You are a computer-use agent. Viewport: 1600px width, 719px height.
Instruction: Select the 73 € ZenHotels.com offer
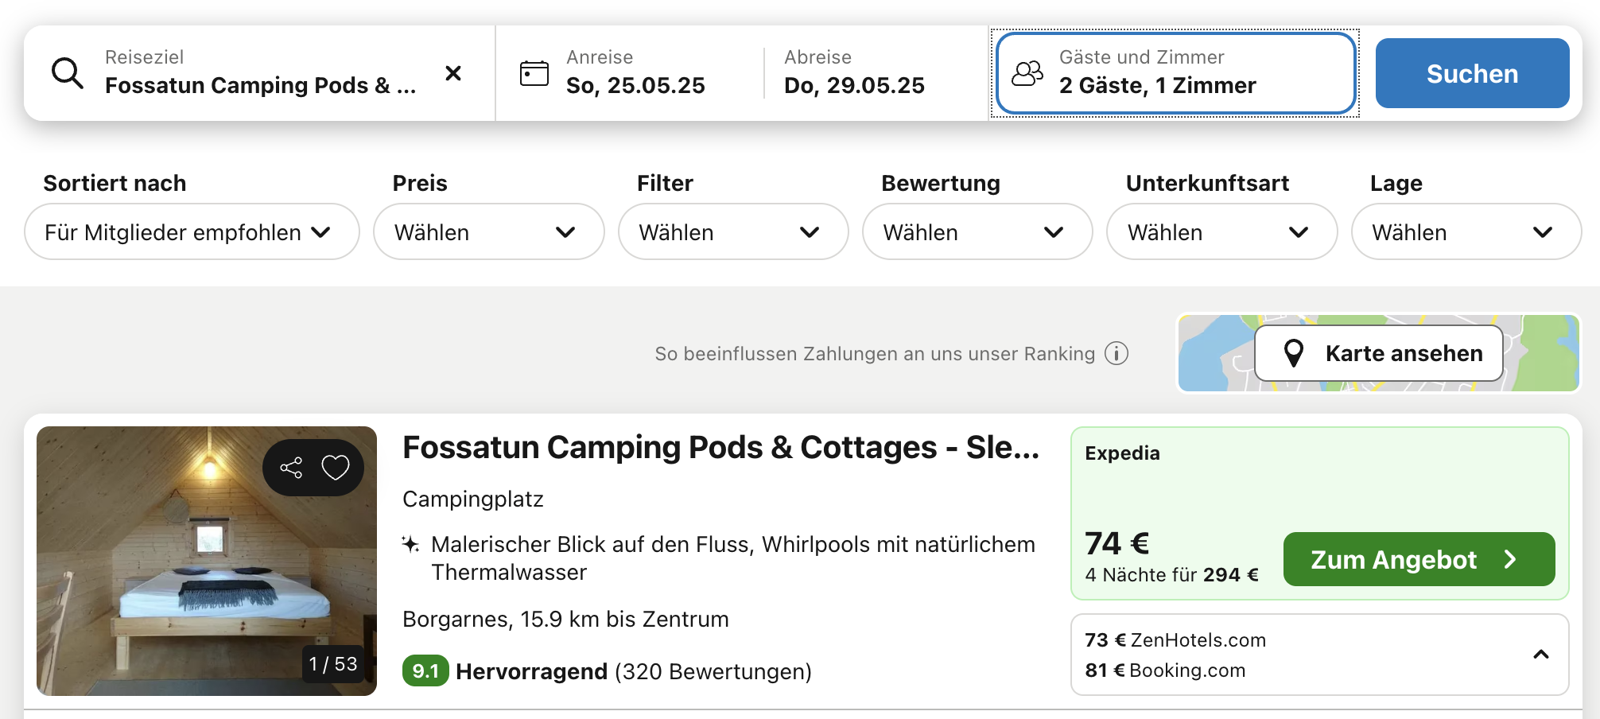(x=1175, y=640)
